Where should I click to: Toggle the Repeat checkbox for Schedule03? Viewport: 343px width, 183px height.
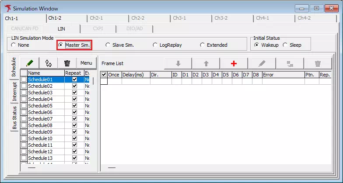pyautogui.click(x=74, y=93)
